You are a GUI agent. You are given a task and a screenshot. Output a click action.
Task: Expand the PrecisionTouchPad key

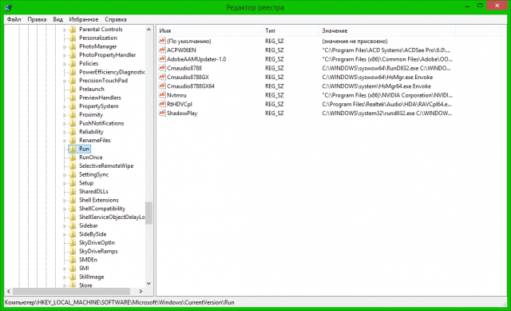65,81
